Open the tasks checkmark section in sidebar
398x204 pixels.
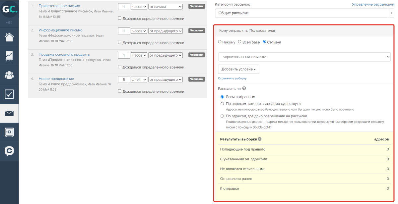(9, 94)
